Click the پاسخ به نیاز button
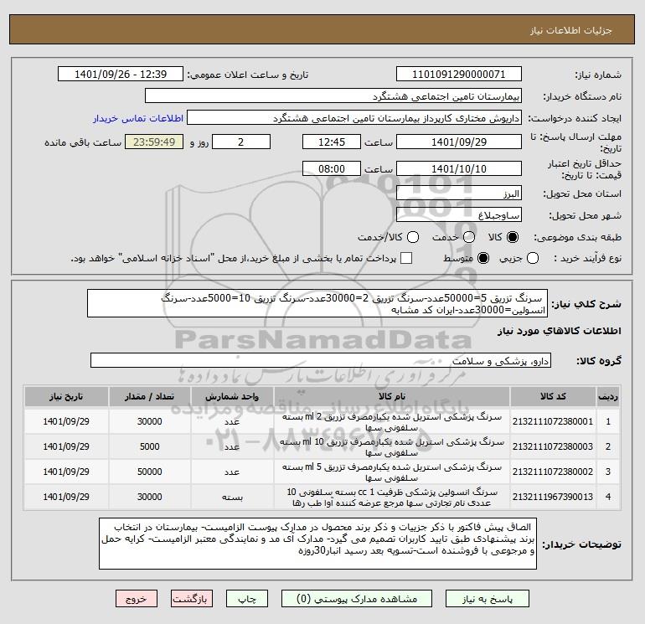The image size is (645, 624). point(488,599)
